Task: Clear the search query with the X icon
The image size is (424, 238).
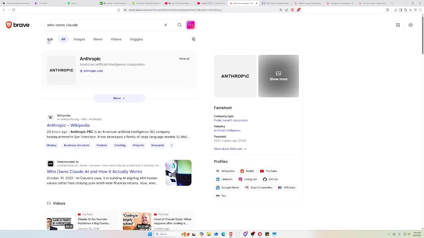Action: click(x=166, y=25)
